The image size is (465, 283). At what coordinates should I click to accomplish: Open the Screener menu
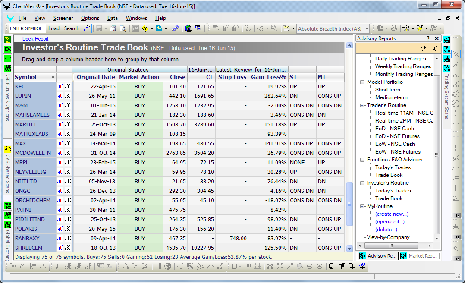pyautogui.click(x=63, y=18)
